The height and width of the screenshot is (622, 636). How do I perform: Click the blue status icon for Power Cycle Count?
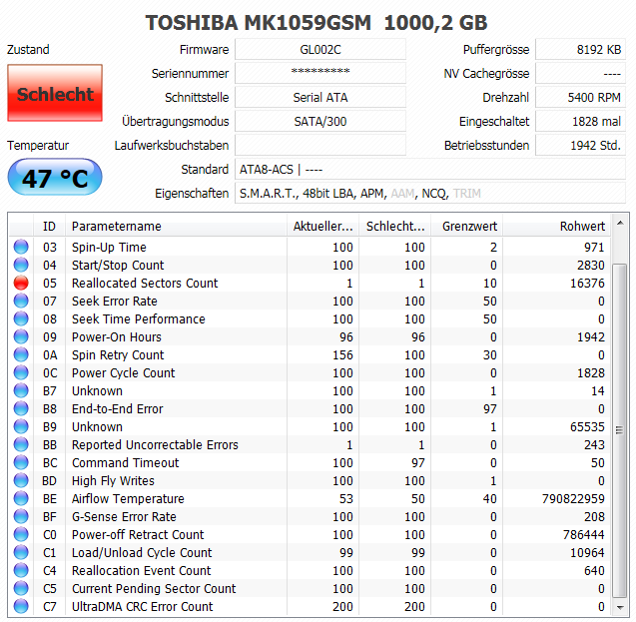pos(21,373)
